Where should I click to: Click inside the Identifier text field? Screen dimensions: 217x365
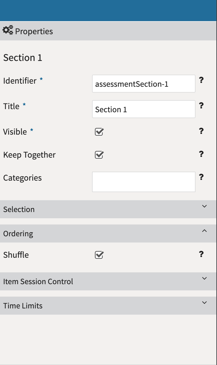143,83
